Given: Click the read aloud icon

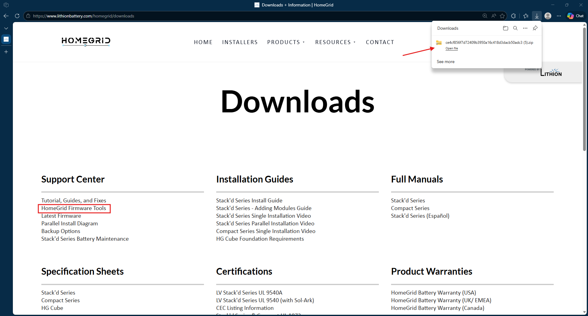Looking at the screenshot, I should [x=494, y=16].
